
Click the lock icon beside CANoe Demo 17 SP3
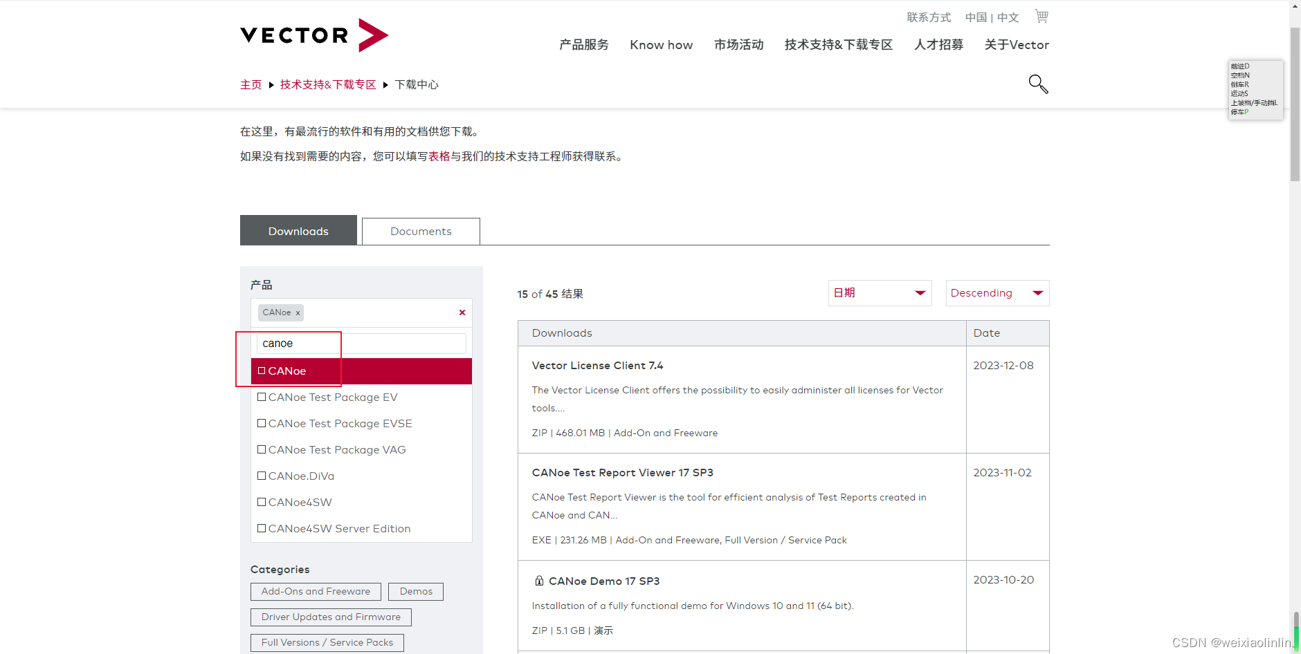click(539, 581)
